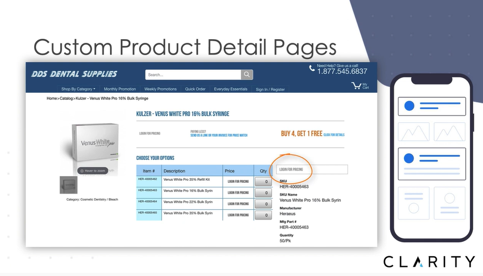Click quantity field for 16% Bulk Syrin
The image size is (483, 276).
pyautogui.click(x=263, y=193)
